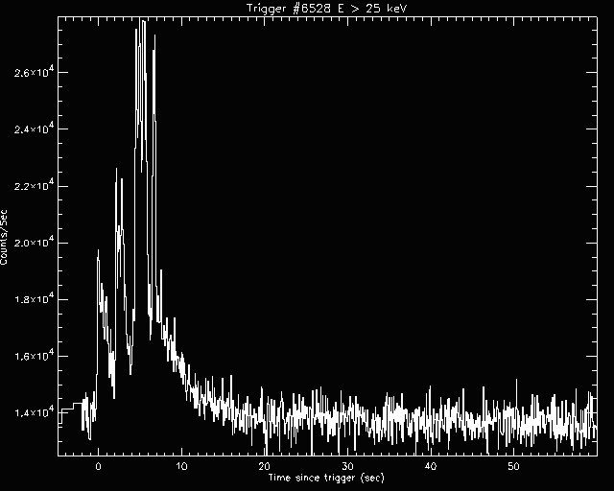The image size is (614, 491).
Task: Click the y-axis label '2.6×10^4'
Action: point(34,72)
